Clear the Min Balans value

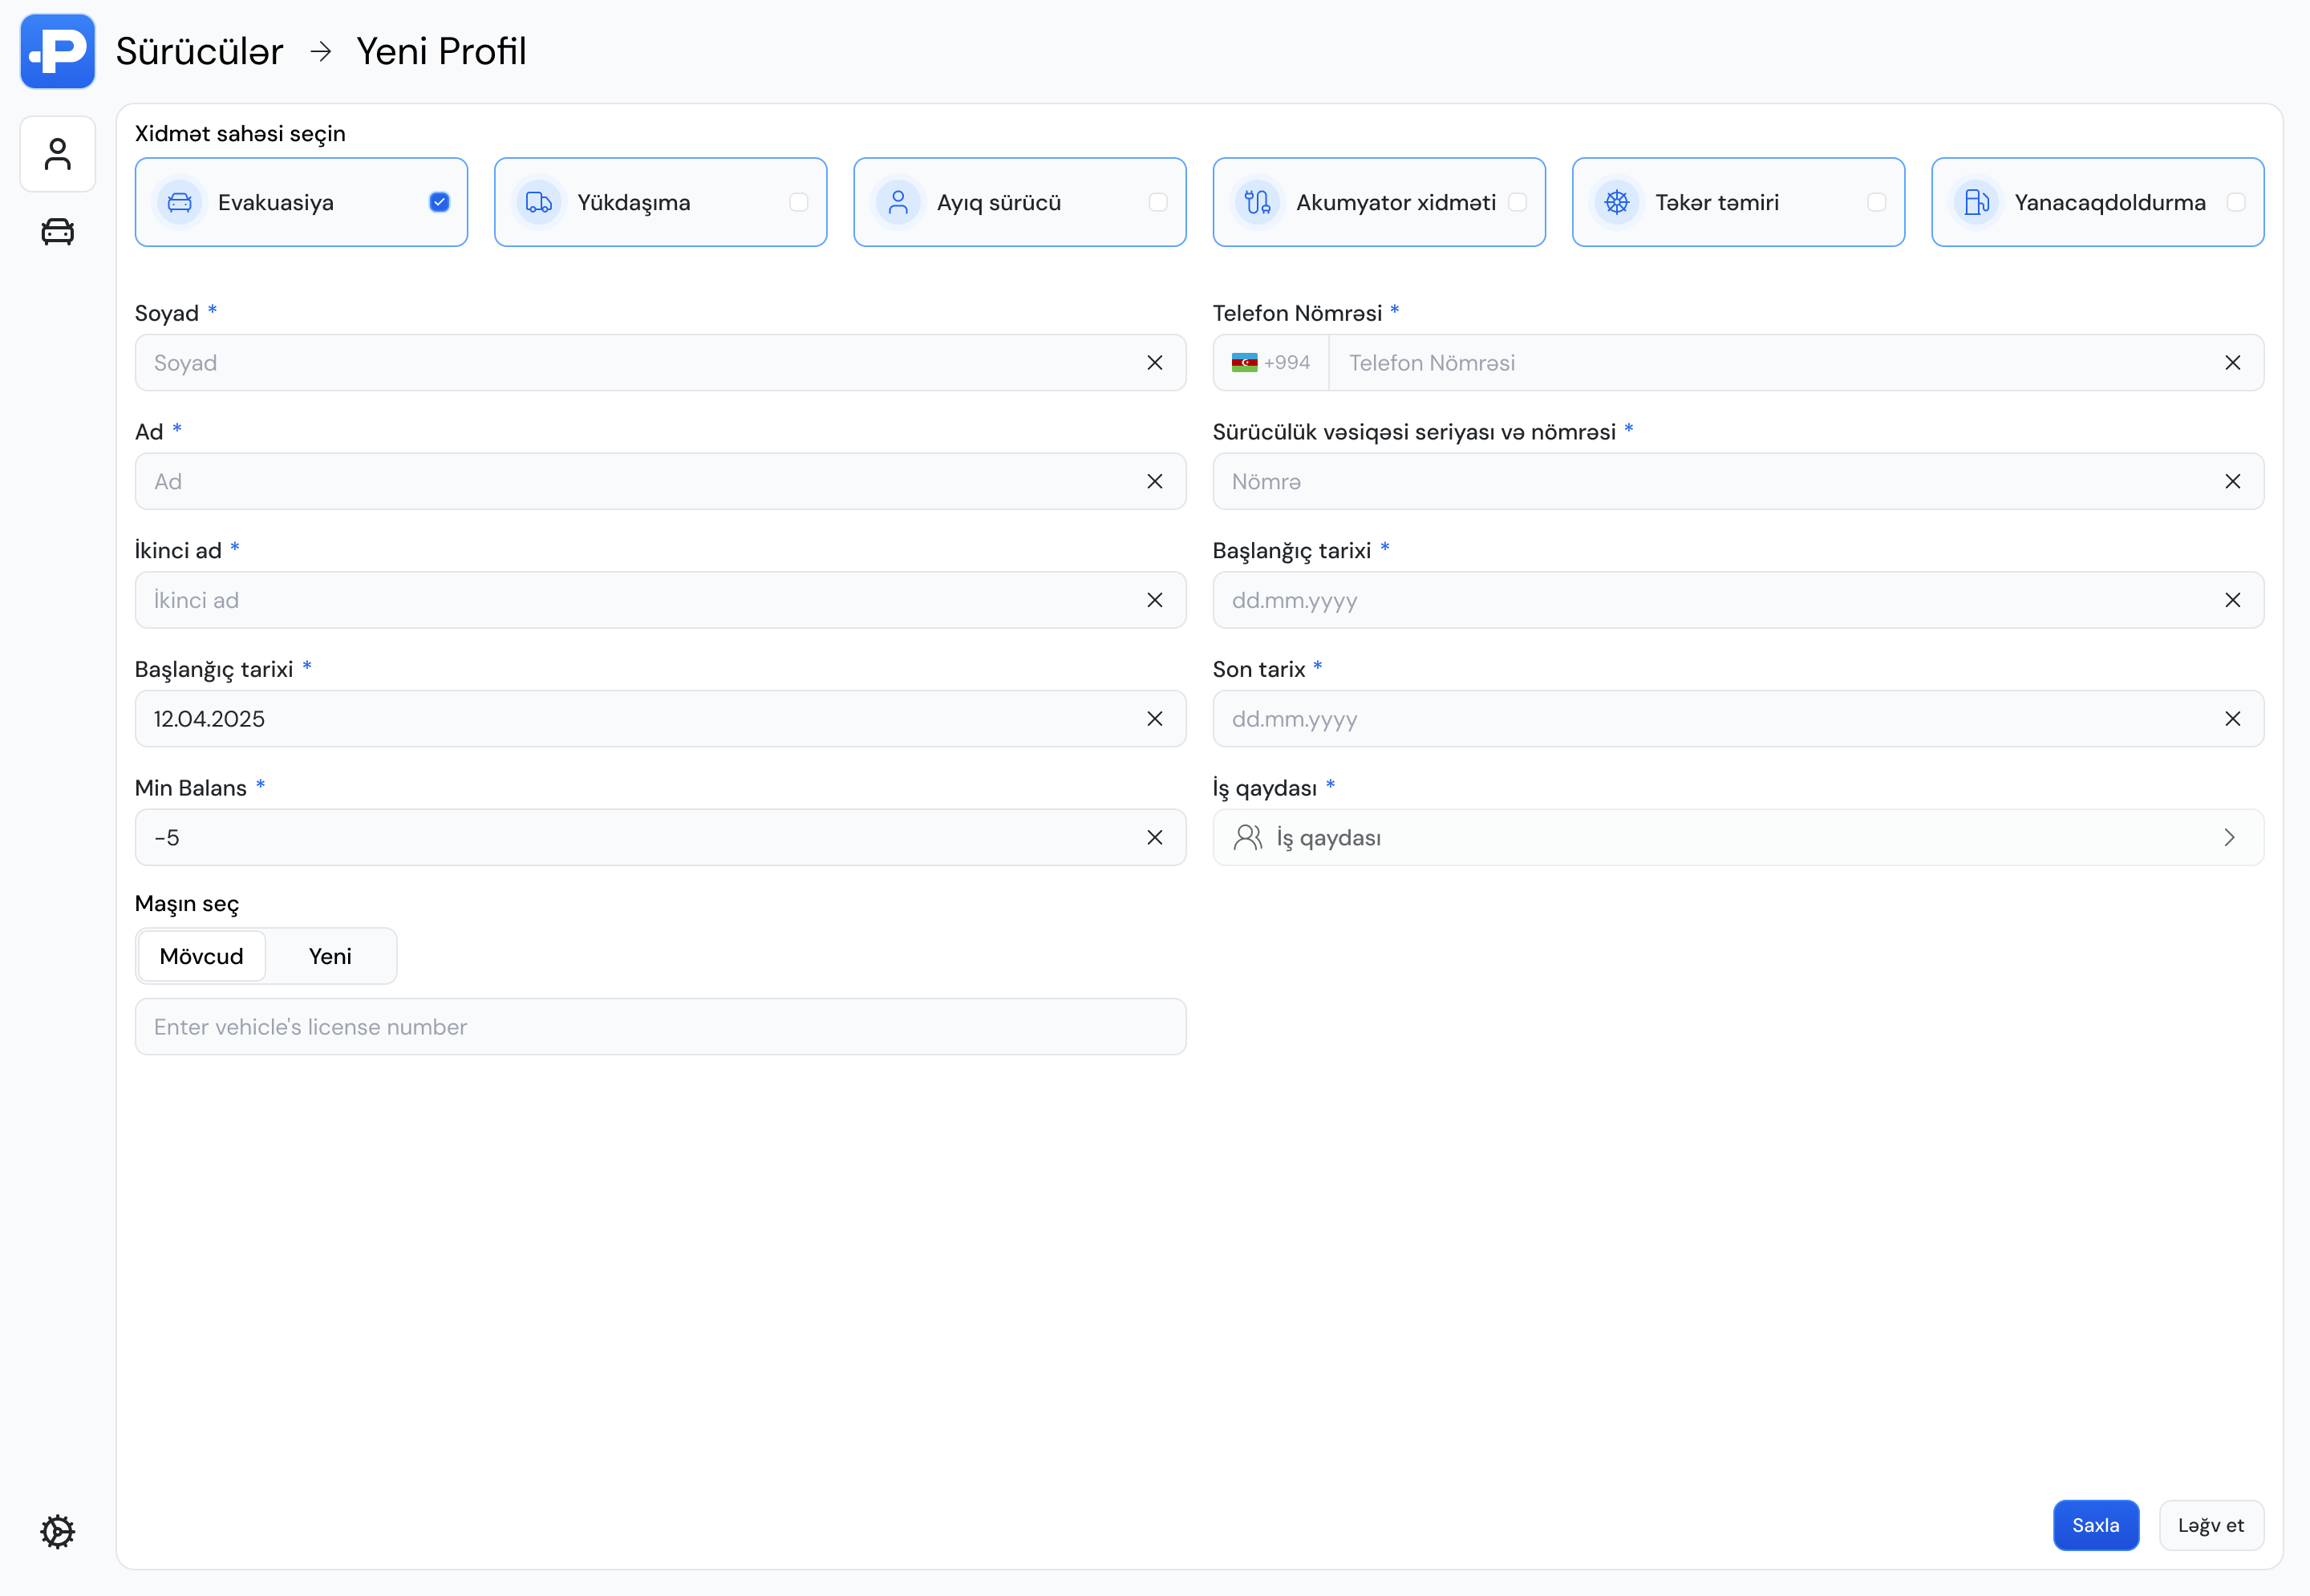(1154, 838)
